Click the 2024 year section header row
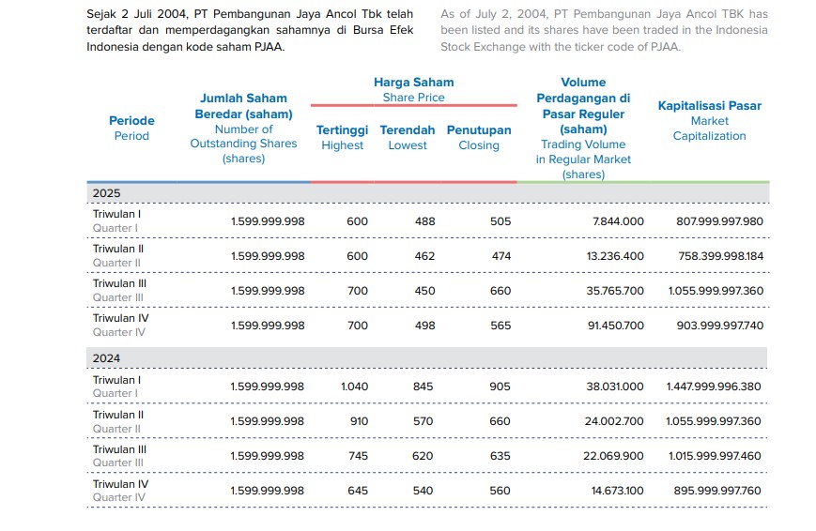The height and width of the screenshot is (531, 816). (x=427, y=358)
